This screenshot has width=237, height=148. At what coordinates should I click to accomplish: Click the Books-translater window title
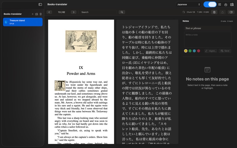[x=57, y=4]
